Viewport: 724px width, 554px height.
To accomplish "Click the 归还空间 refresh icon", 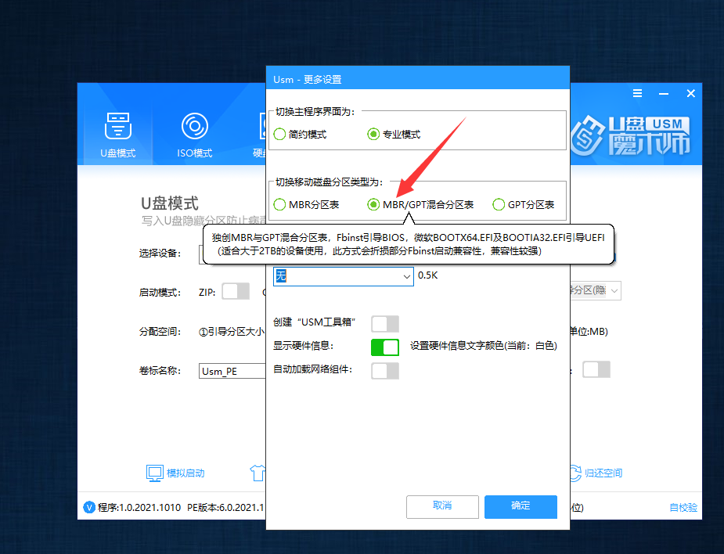I will 575,473.
